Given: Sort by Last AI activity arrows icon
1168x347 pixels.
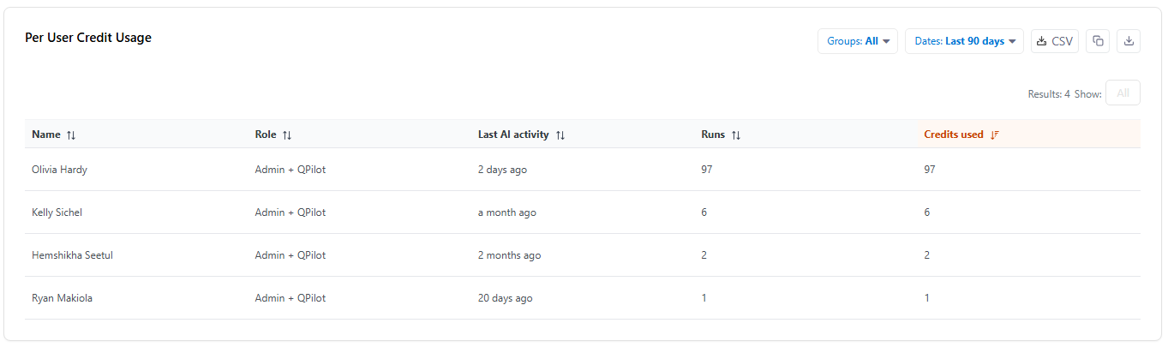Looking at the screenshot, I should point(560,135).
